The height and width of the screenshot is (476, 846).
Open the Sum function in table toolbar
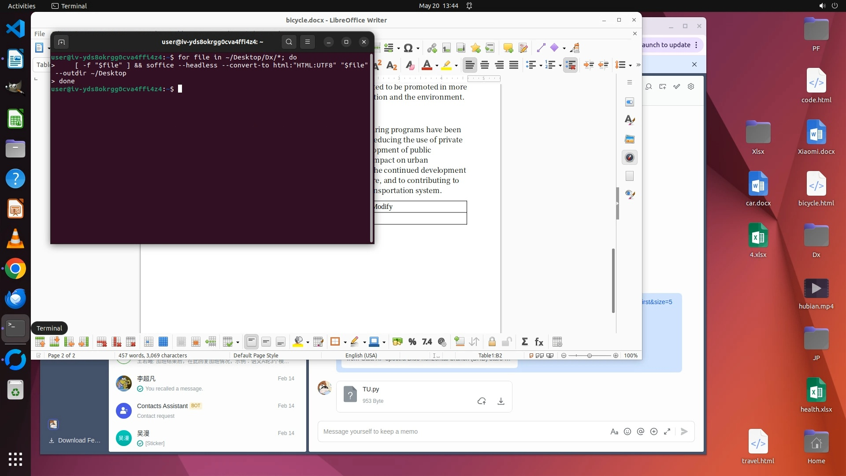[x=524, y=342]
